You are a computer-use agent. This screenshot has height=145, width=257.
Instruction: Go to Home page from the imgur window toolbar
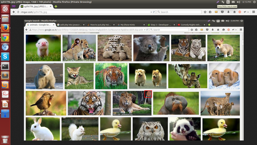pyautogui.click(x=234, y=12)
